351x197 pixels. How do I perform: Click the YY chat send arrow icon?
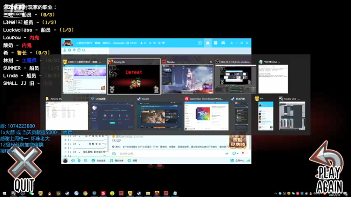coord(227,154)
